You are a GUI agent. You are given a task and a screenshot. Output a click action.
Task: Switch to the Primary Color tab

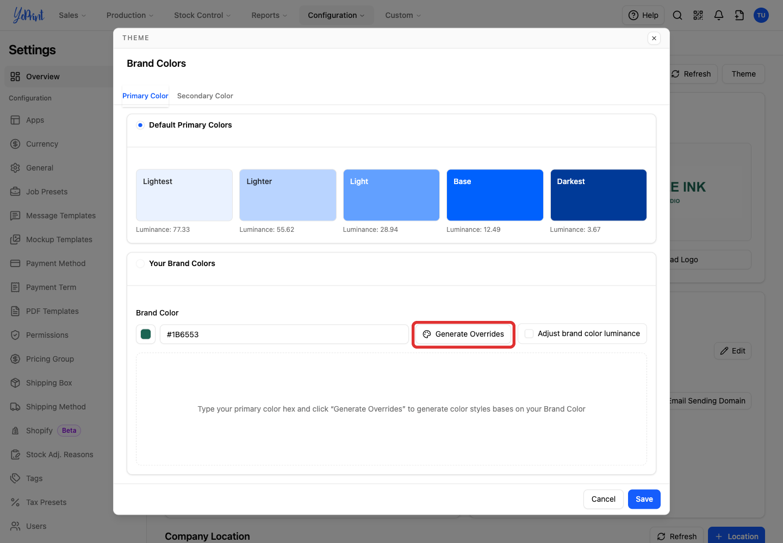point(145,96)
